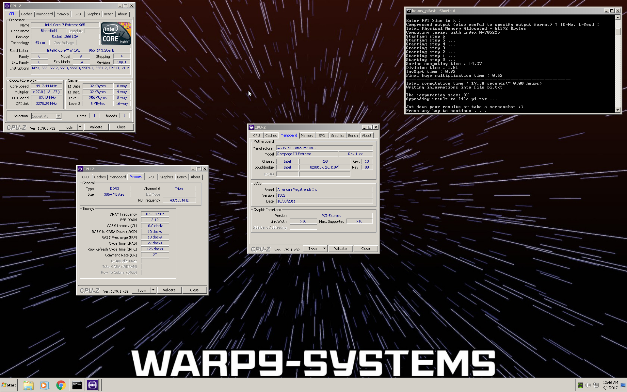Image resolution: width=627 pixels, height=392 pixels.
Task: Open Graphics tab in the Memory window
Action: pos(167,177)
